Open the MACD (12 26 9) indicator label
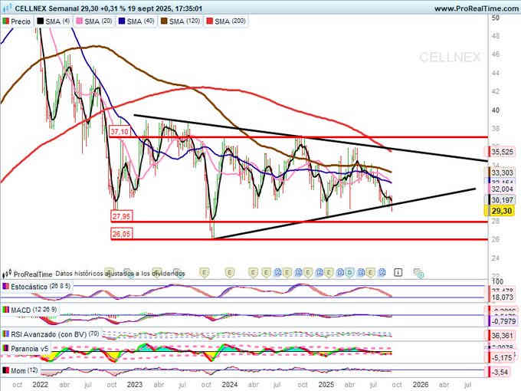 (34, 310)
